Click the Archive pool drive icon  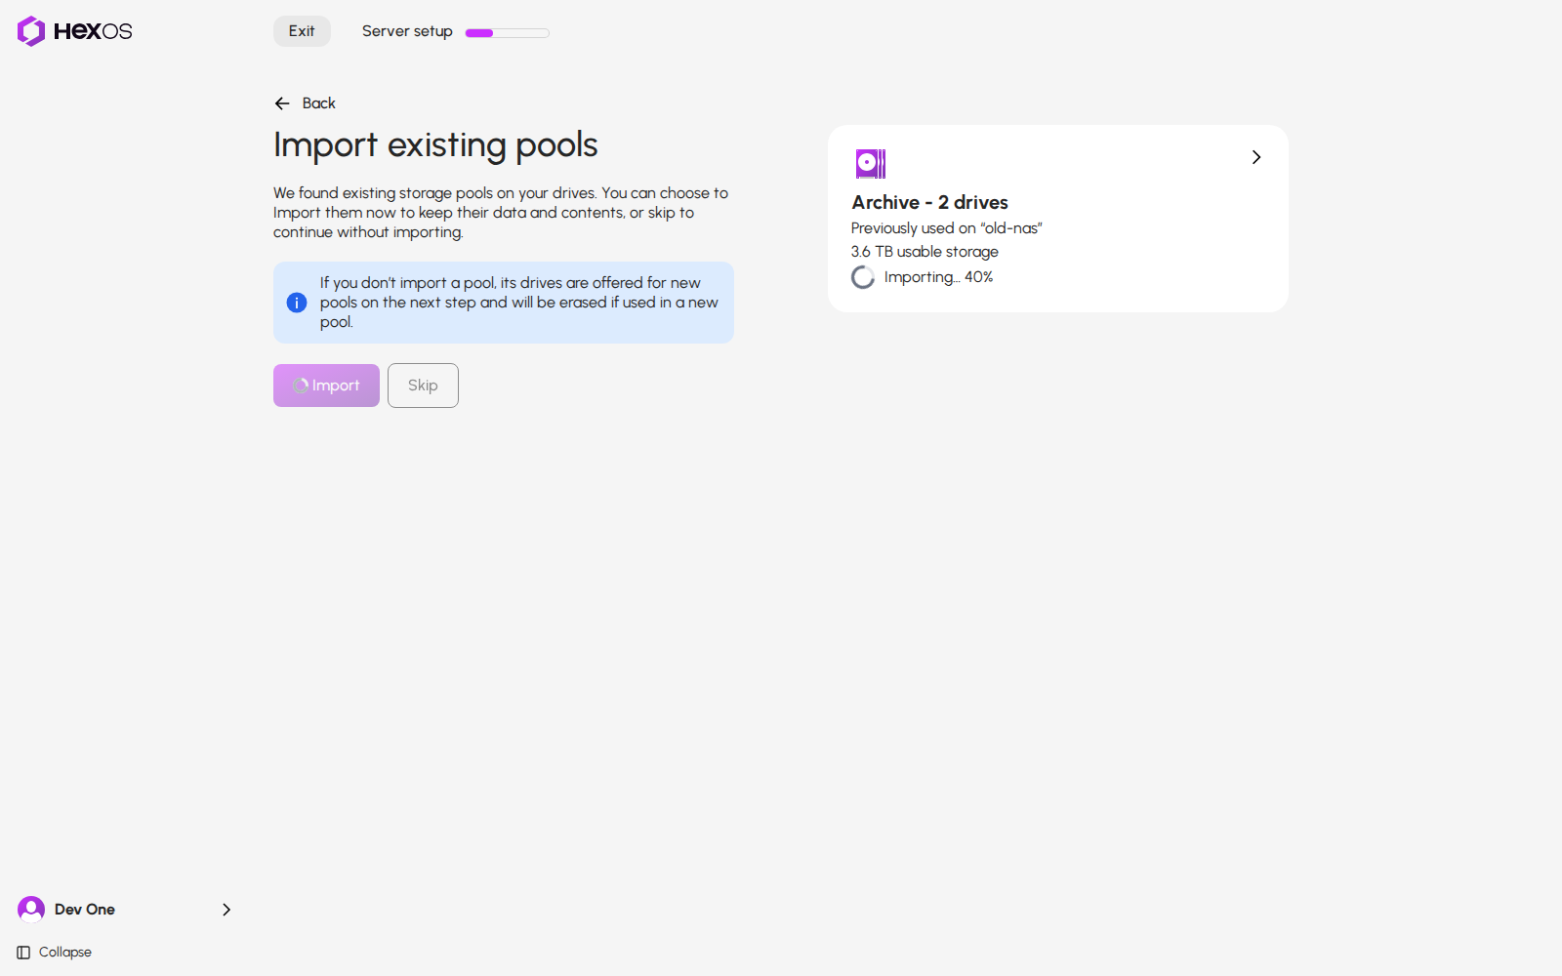871,164
